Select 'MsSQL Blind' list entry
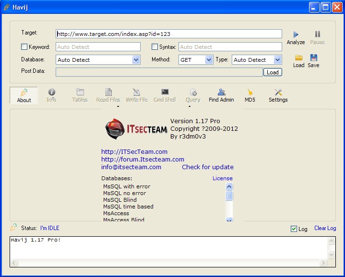345x277 pixels. coord(120,200)
